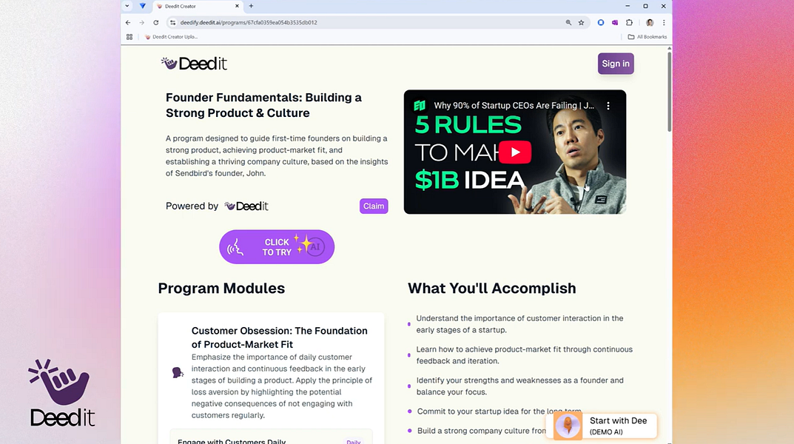The height and width of the screenshot is (444, 794).
Task: Click the Deedit logo in page header
Action: tap(194, 64)
